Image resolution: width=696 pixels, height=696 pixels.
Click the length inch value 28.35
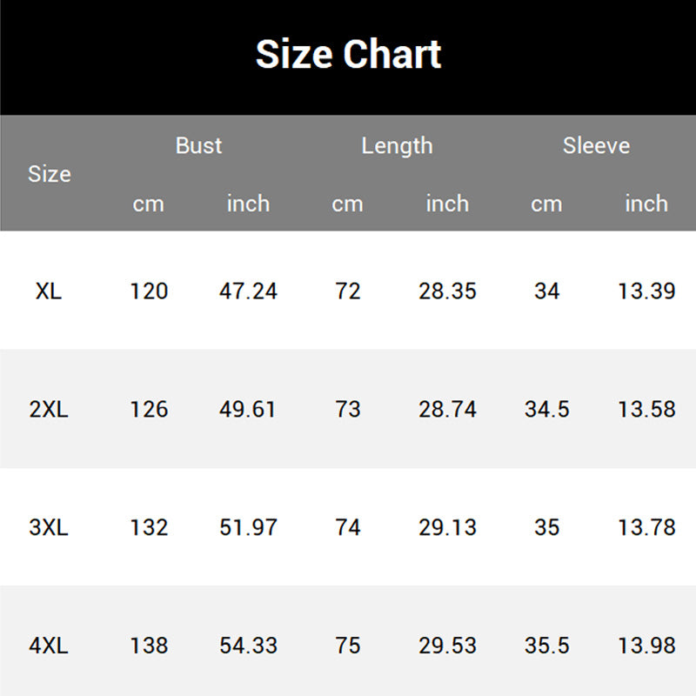[x=447, y=291]
